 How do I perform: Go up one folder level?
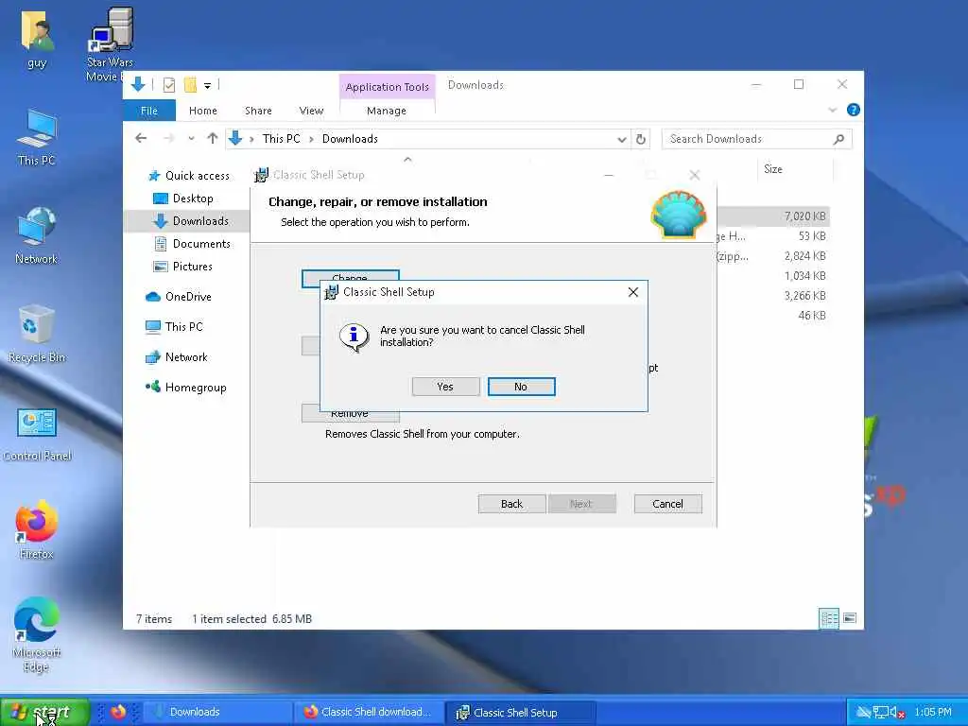213,138
